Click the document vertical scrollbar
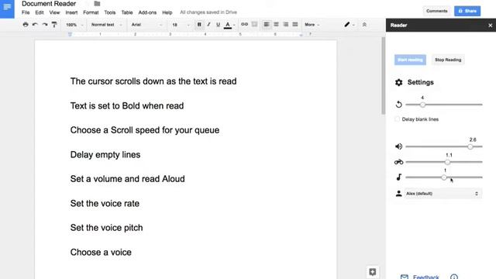 384,76
